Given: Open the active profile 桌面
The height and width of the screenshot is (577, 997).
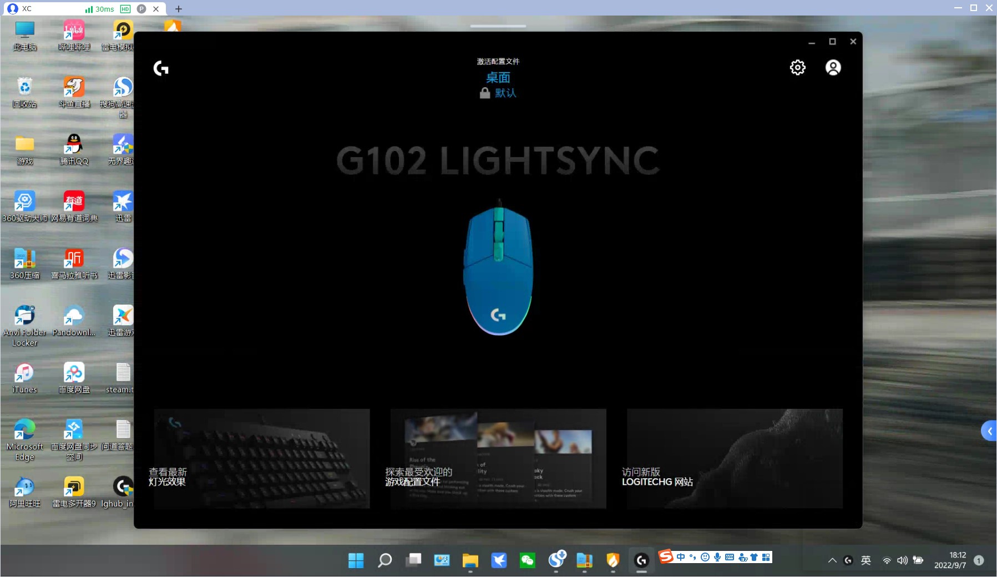Looking at the screenshot, I should pos(498,78).
